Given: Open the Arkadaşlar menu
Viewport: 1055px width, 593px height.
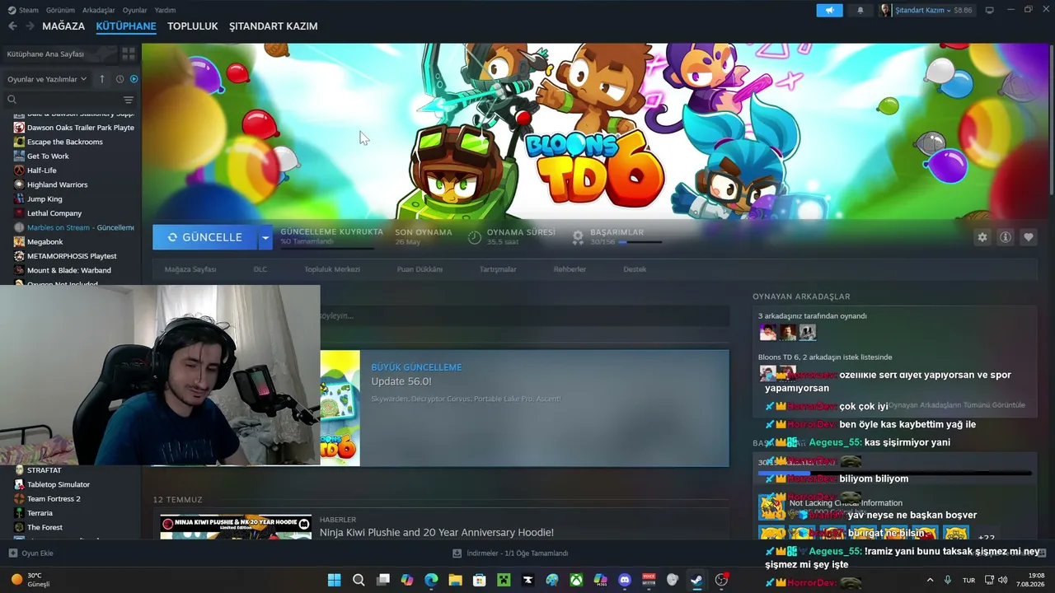Looking at the screenshot, I should click(x=99, y=10).
